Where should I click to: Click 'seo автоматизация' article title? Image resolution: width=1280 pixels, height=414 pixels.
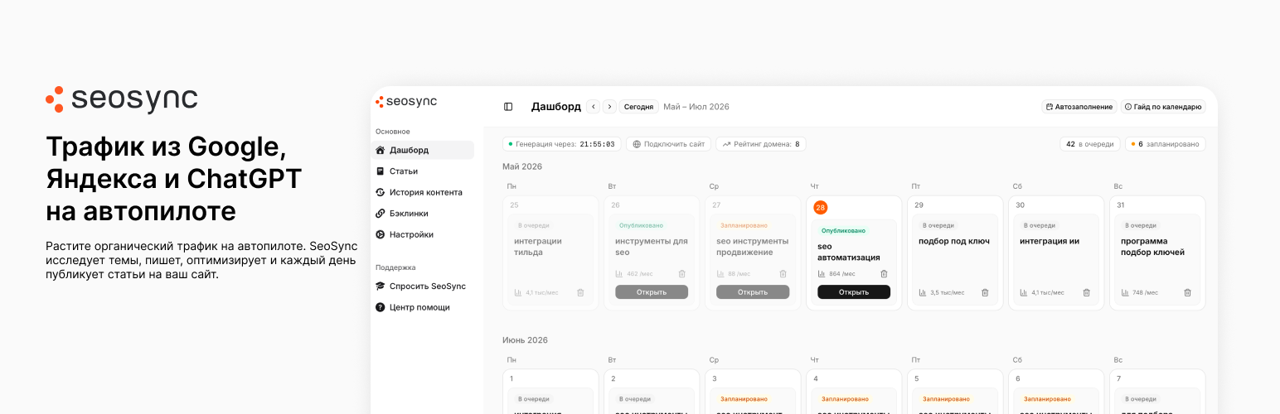(x=849, y=252)
